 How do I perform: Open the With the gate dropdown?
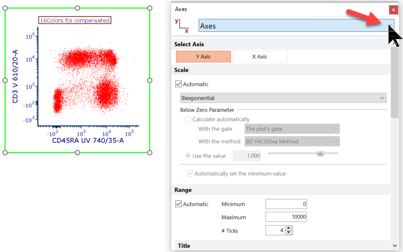point(292,129)
